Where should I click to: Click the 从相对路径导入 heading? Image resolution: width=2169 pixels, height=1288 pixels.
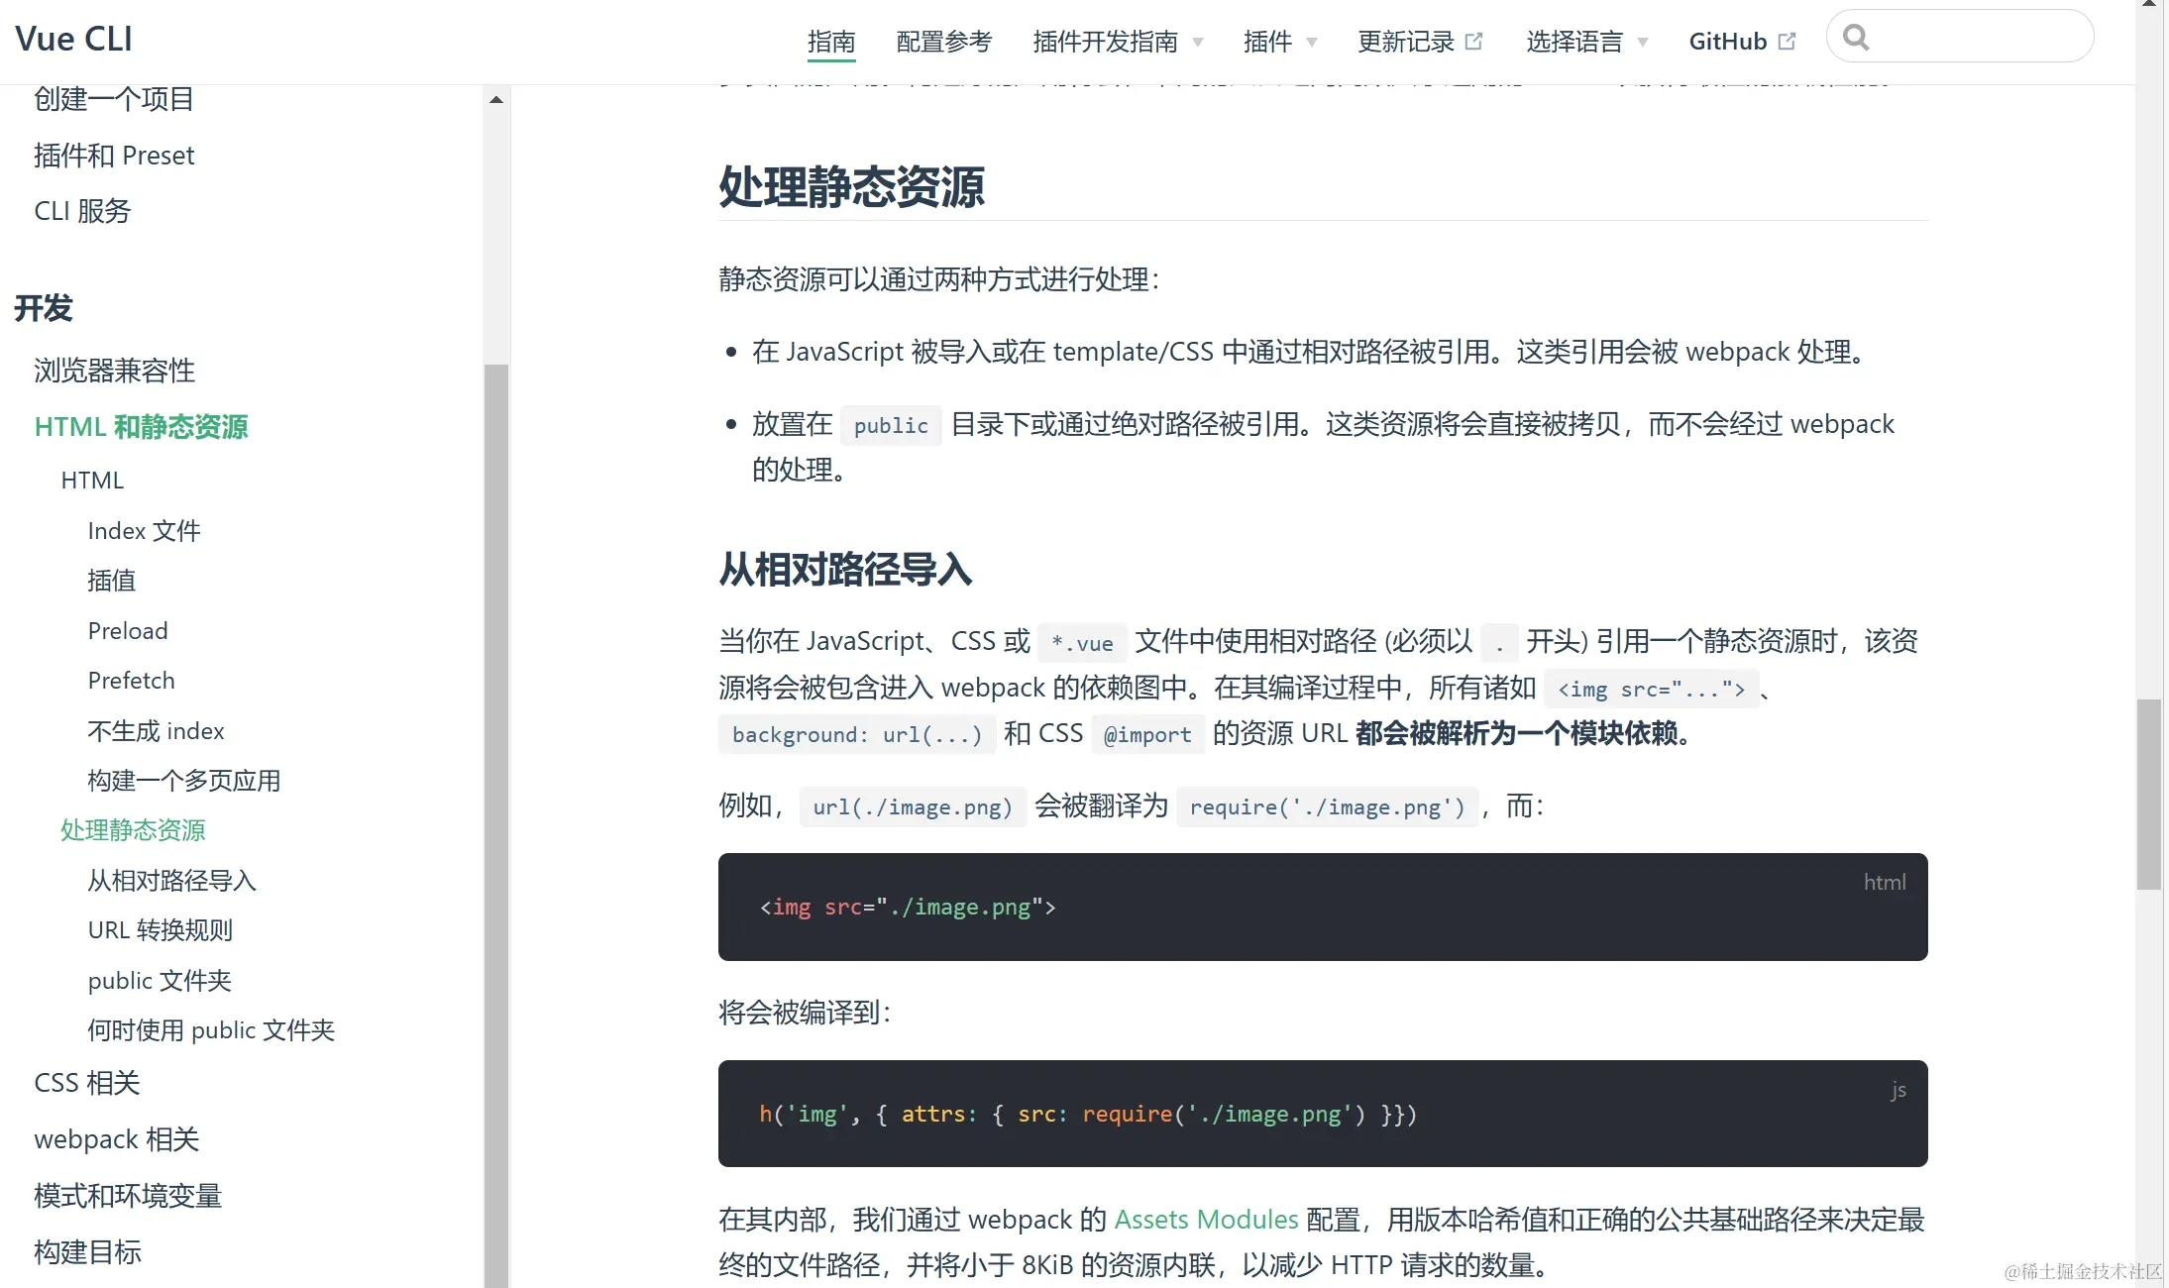(845, 570)
